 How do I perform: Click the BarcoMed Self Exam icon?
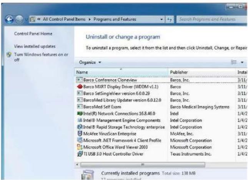[80, 106]
